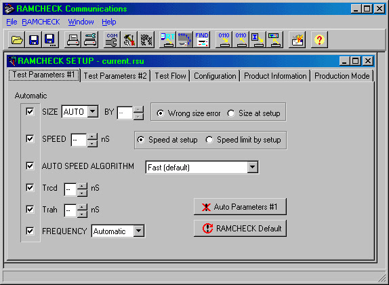
Task: Select the Wrong size error radio button
Action: coord(160,113)
